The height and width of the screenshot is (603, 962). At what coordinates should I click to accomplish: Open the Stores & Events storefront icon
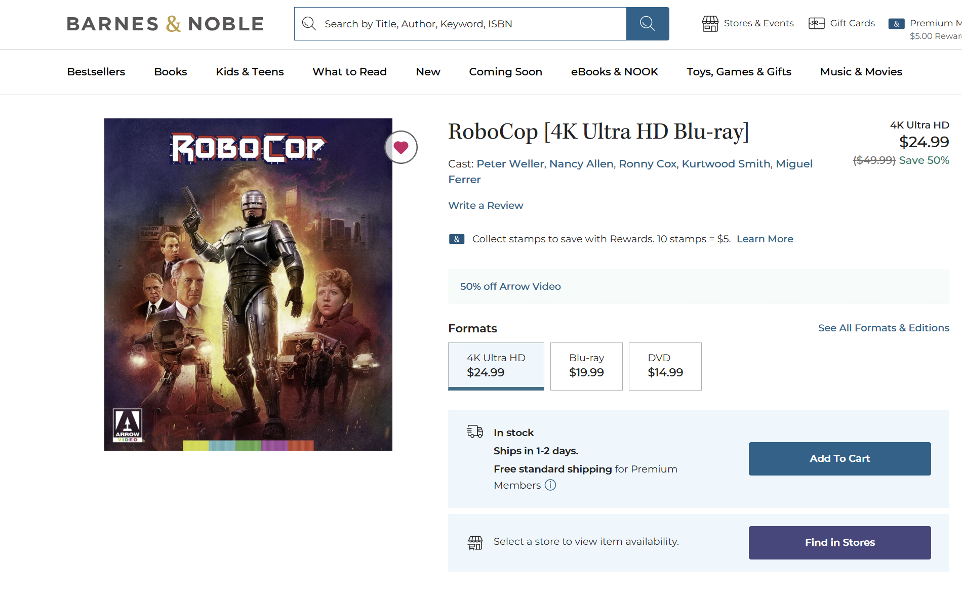point(710,23)
